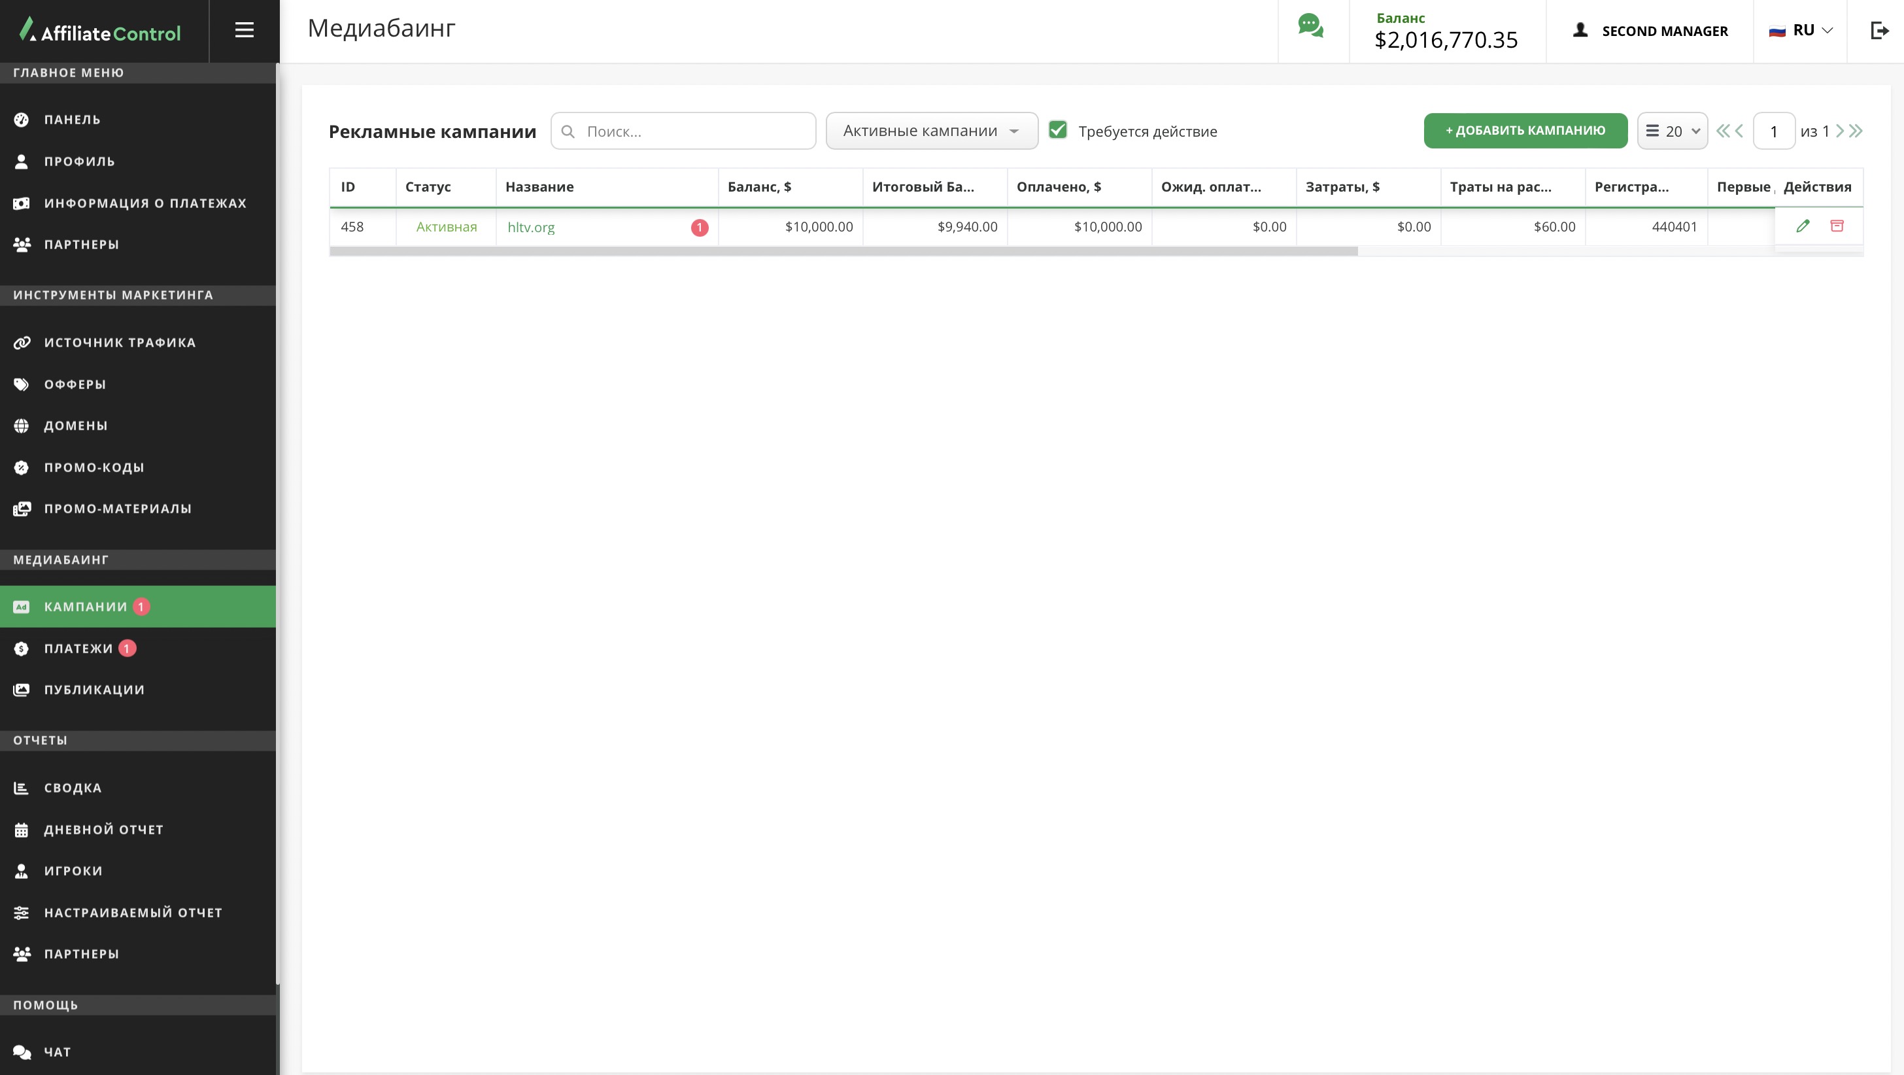Expand the 20 rows-per-page dropdown
The image size is (1904, 1075).
1672,131
